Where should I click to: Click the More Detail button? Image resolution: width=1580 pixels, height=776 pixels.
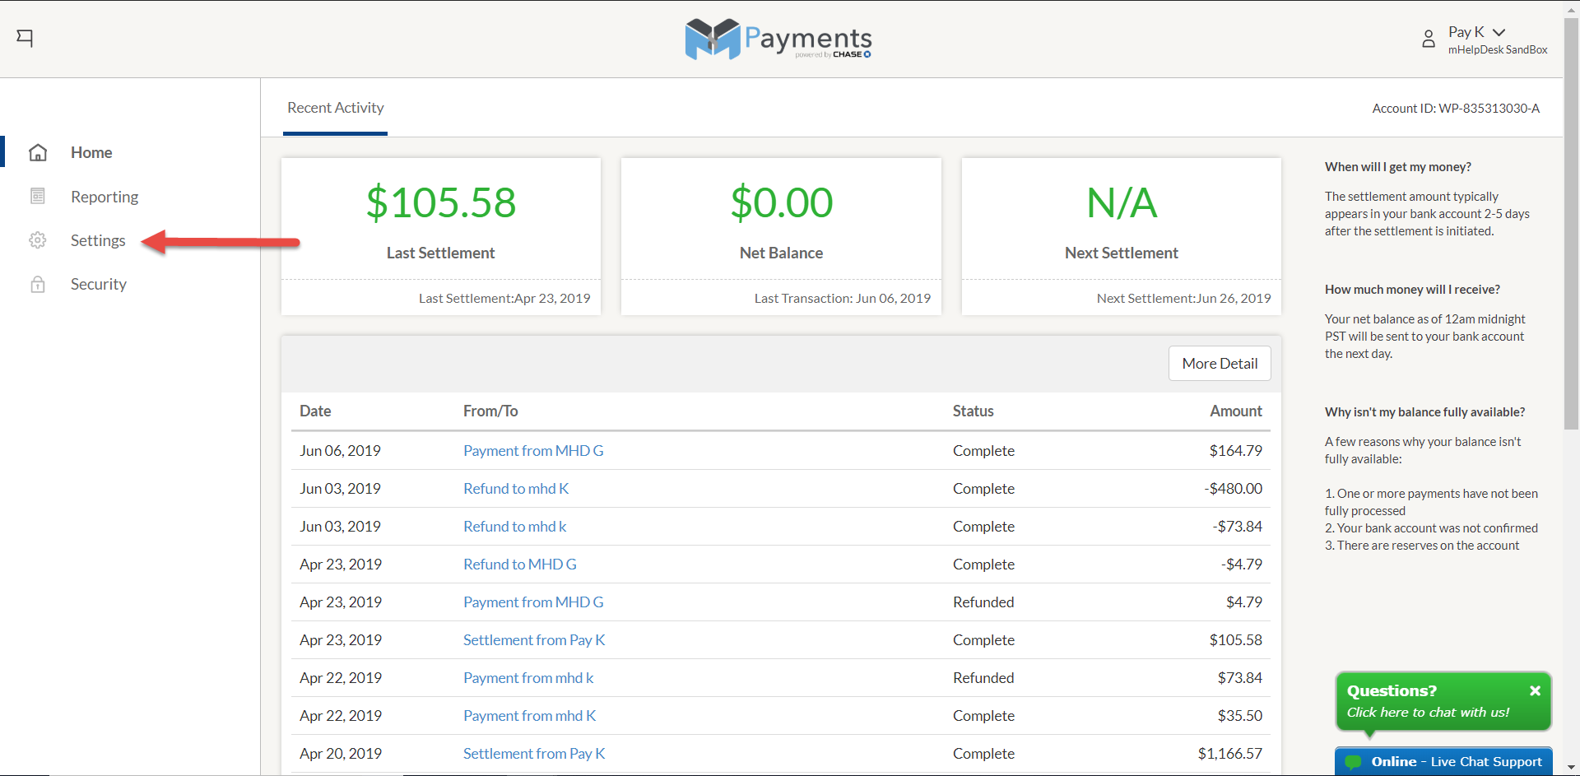1219,363
